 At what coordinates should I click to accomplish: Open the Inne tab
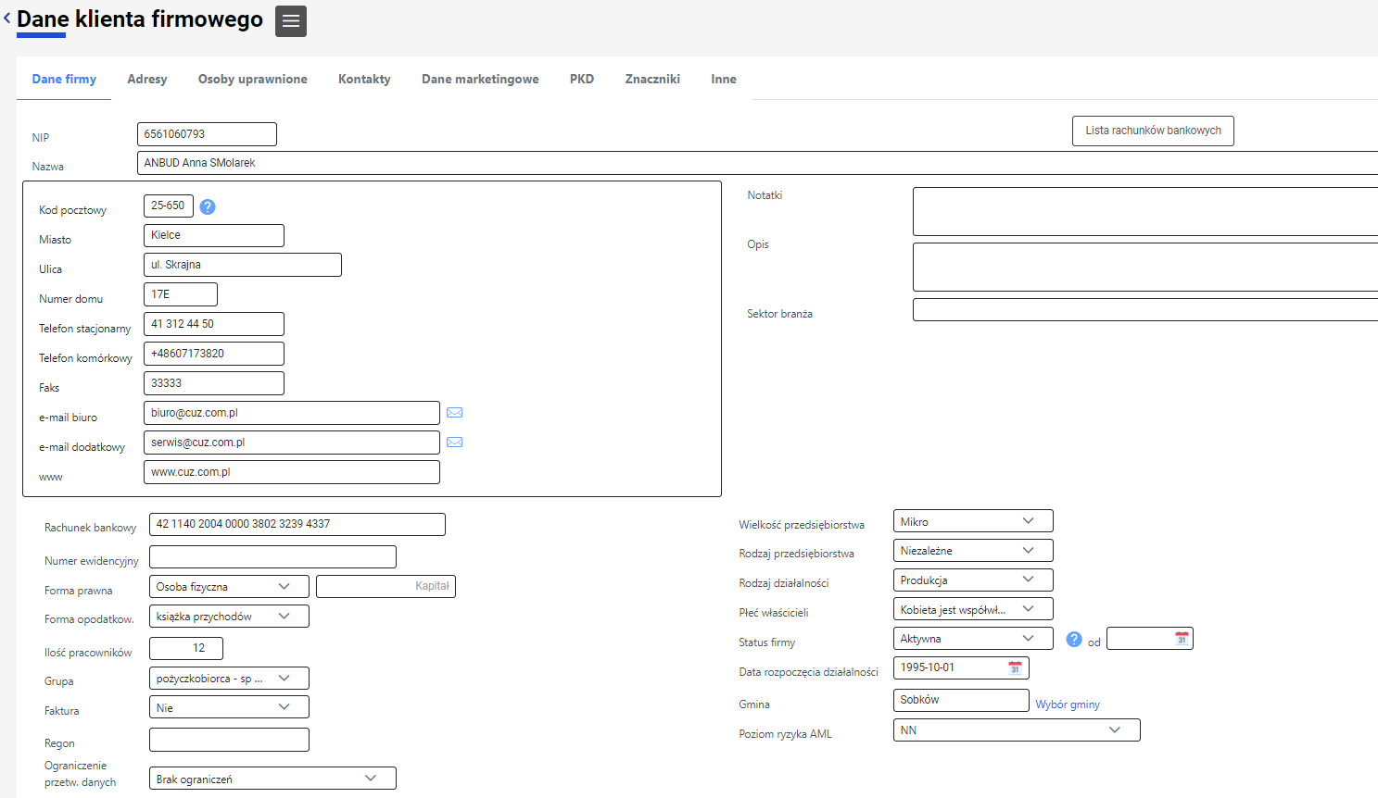coord(724,79)
